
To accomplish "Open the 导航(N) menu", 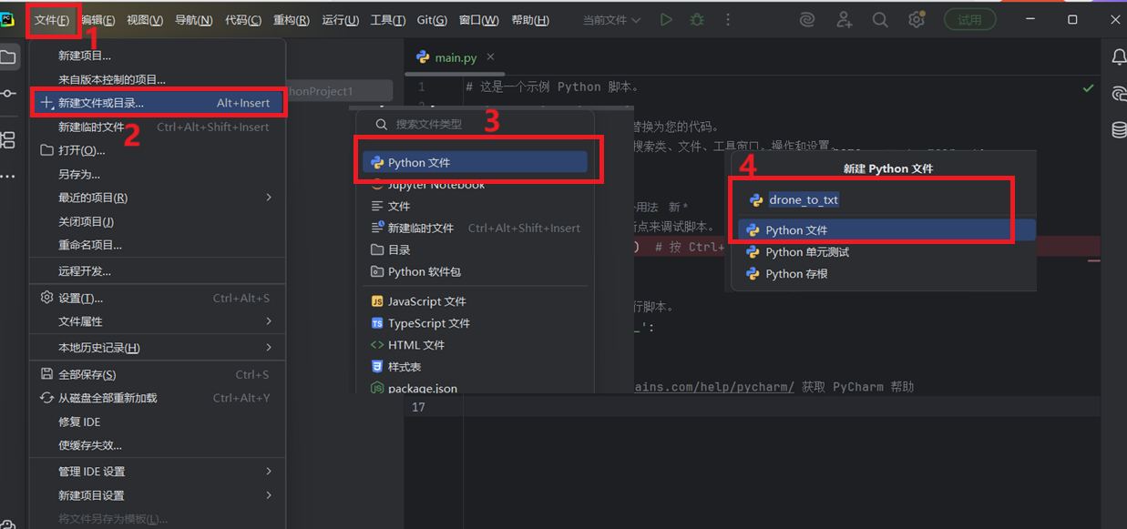I will 193,20.
